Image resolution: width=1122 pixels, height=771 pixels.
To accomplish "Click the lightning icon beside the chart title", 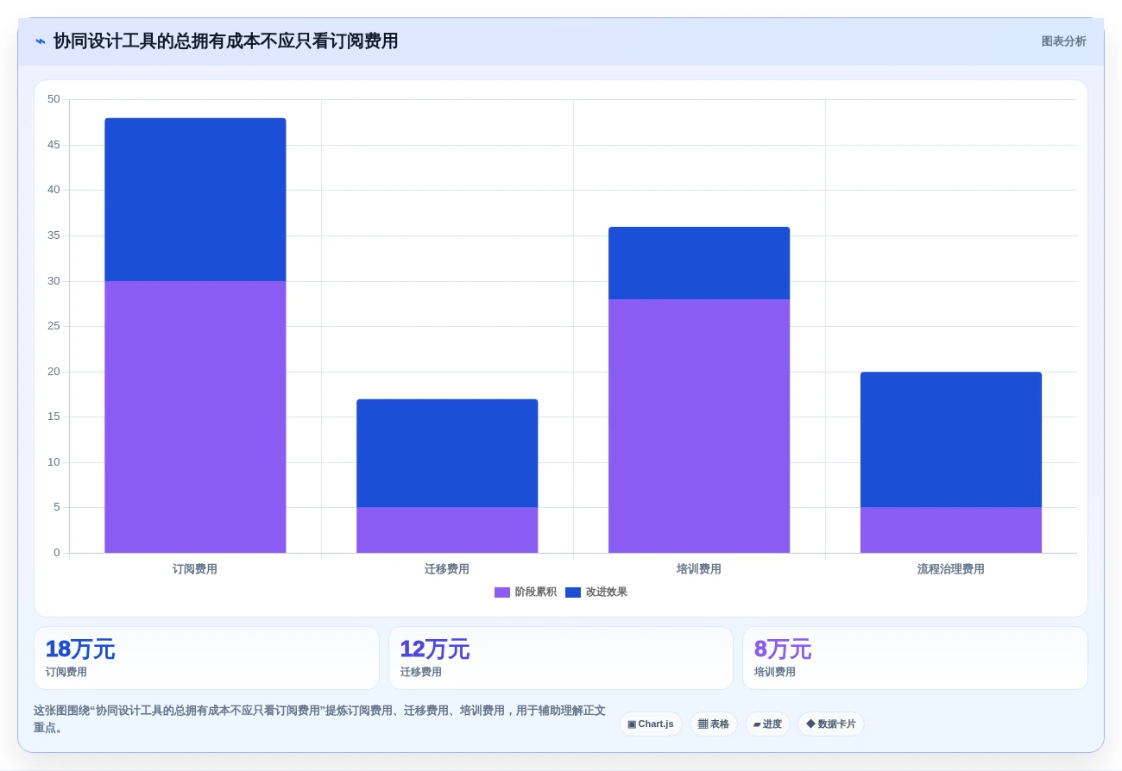I will (41, 41).
